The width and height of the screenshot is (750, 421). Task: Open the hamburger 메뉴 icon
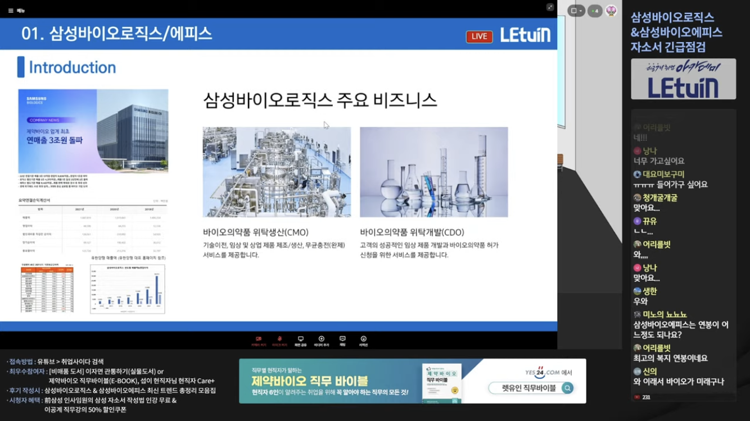(x=11, y=11)
